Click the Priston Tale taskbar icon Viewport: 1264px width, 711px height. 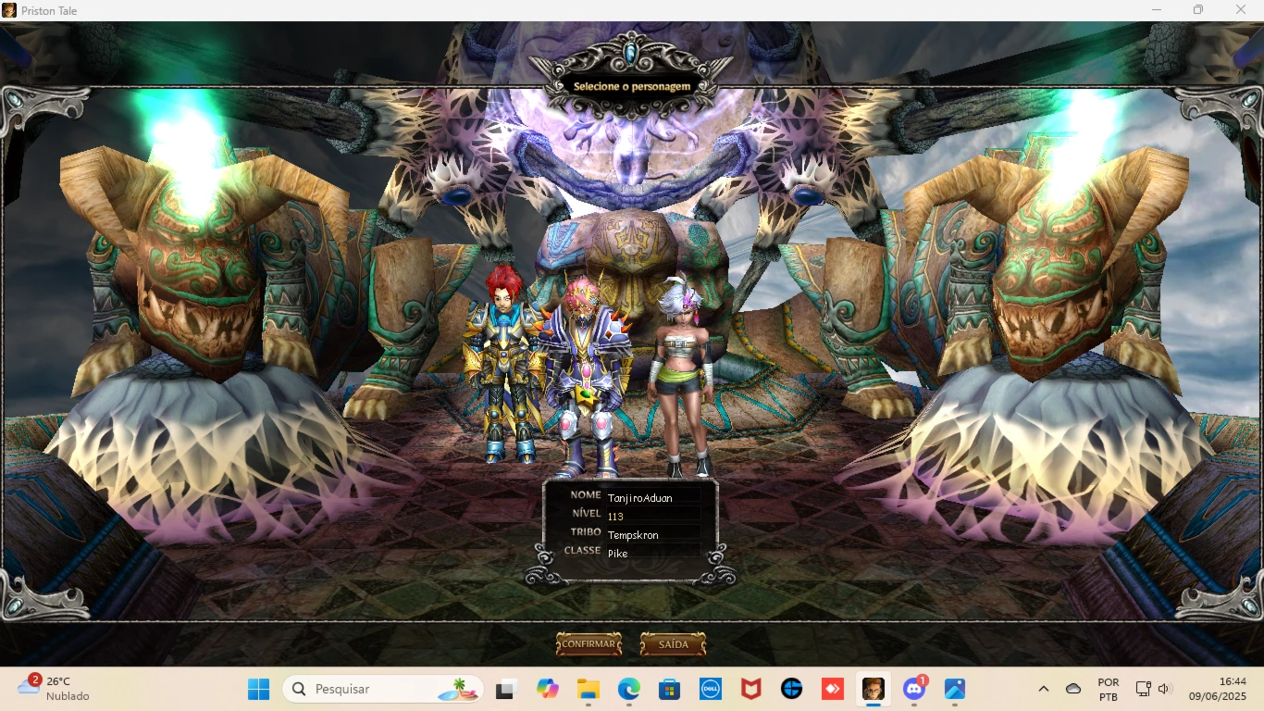[x=874, y=689]
